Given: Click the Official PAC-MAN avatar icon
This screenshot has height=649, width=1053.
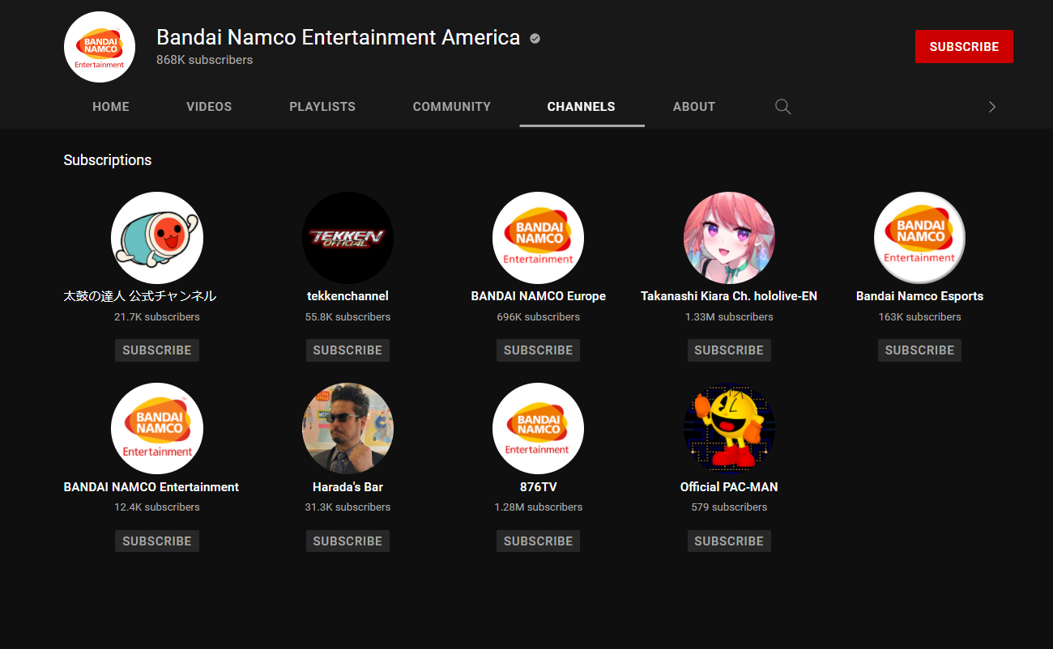Looking at the screenshot, I should tap(729, 429).
